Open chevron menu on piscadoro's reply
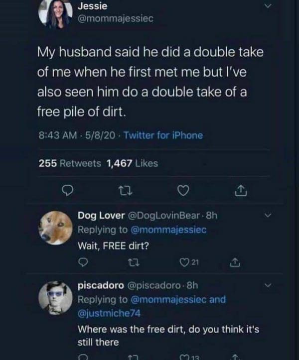Screen dimensions: 299x360 click(x=268, y=286)
